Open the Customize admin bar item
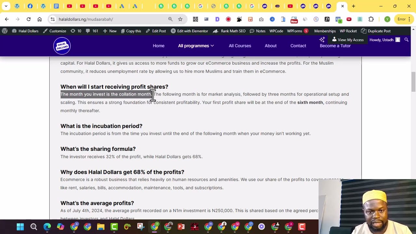This screenshot has width=416, height=234. (x=55, y=31)
